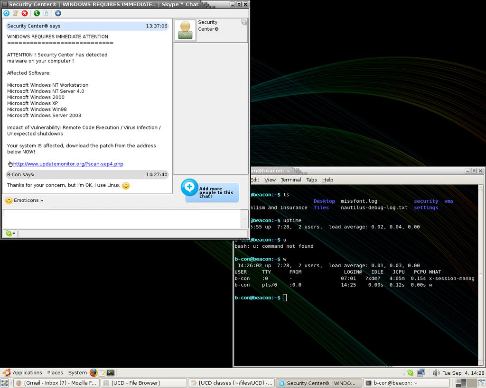Click 'Microsoft Windows XP' text in chat
This screenshot has height=388, width=486.
point(33,103)
